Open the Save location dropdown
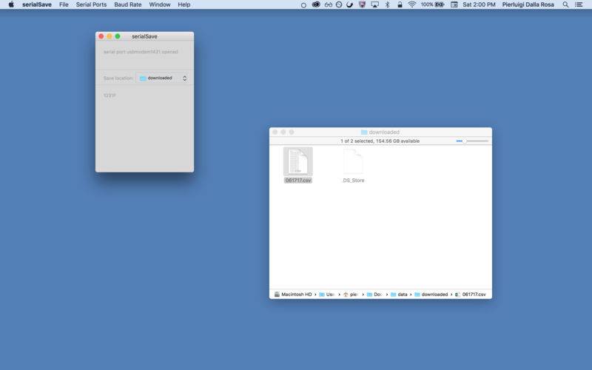 (x=163, y=78)
